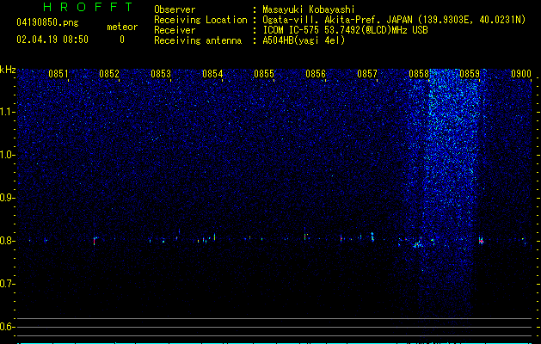Image resolution: width=541 pixels, height=344 pixels.
Task: Select the observer name Masayuki Kobayashi
Action: click(309, 9)
